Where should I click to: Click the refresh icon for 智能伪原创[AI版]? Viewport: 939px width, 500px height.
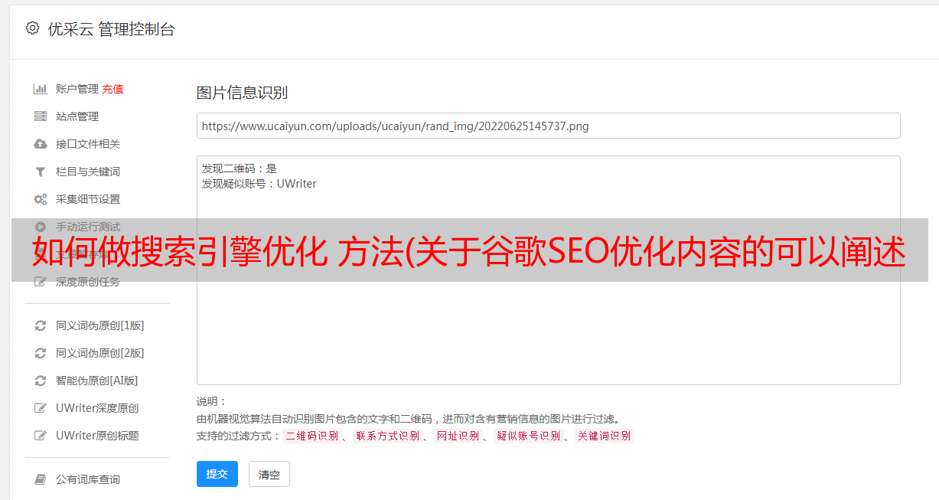pos(41,381)
